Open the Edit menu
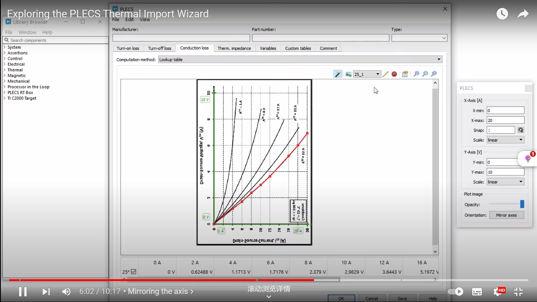The image size is (537, 302). pos(129,19)
